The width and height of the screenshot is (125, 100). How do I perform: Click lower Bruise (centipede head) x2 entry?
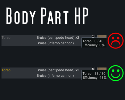(x=58, y=70)
